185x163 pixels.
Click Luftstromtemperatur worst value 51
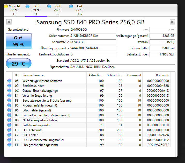pos(121,125)
